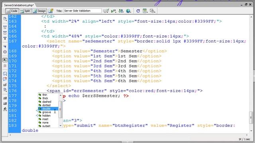Image resolution: width=255 pixels, height=143 pixels.
Task: Choose 'inset' in code hint list
Action: pyautogui.click(x=48, y=119)
